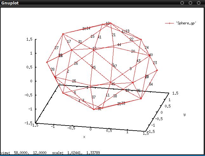Click the point label 31 on the mesh
Screen dimensions: 205x156
pyautogui.click(x=80, y=42)
